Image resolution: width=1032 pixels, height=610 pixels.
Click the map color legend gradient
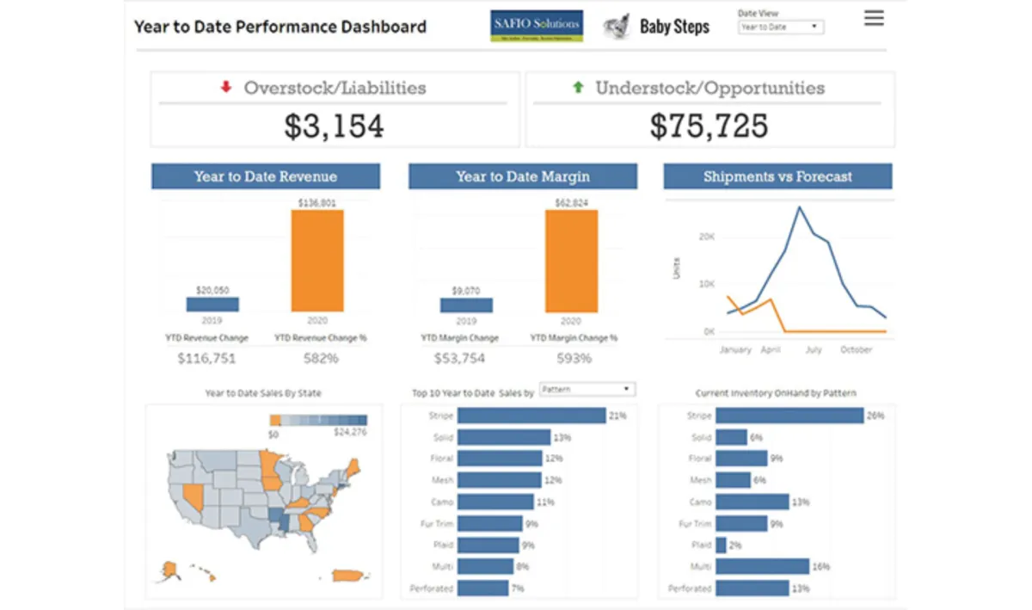(317, 420)
